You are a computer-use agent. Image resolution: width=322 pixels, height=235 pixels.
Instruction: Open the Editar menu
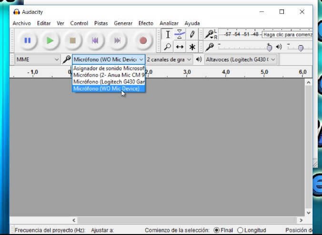click(x=44, y=23)
